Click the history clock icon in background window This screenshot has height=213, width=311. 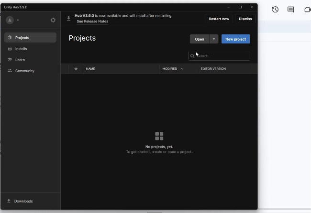[275, 10]
